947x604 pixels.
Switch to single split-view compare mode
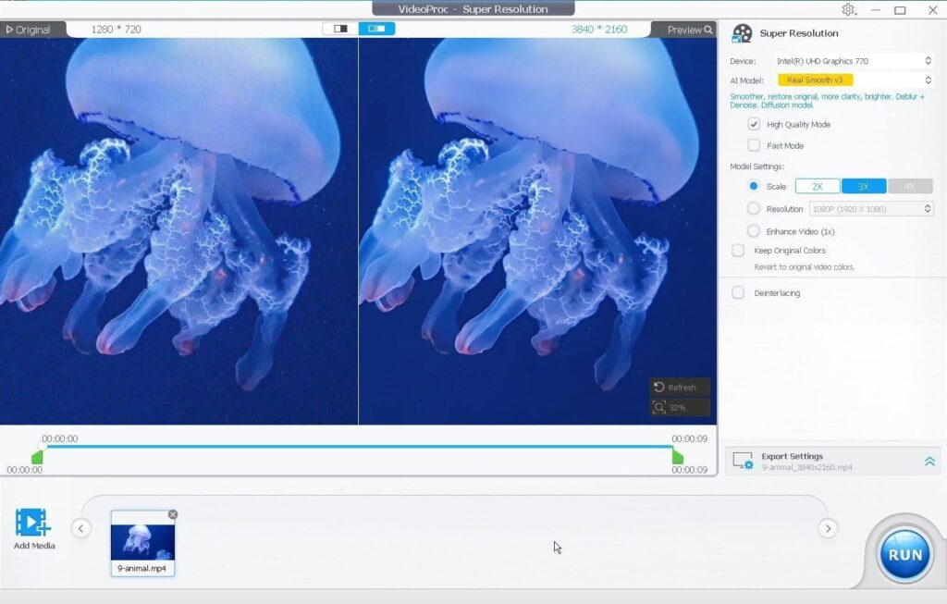pyautogui.click(x=340, y=29)
